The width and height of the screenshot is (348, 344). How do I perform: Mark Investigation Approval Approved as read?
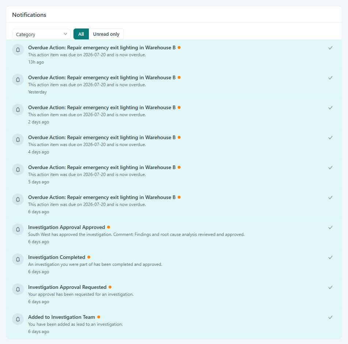coord(330,228)
